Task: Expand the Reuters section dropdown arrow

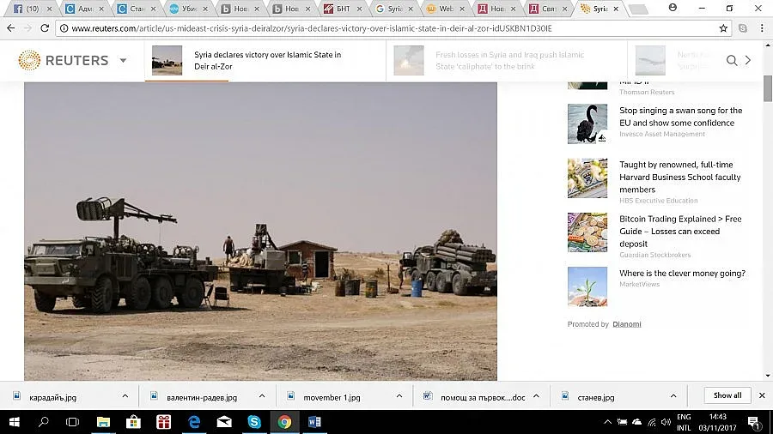Action: [x=123, y=61]
